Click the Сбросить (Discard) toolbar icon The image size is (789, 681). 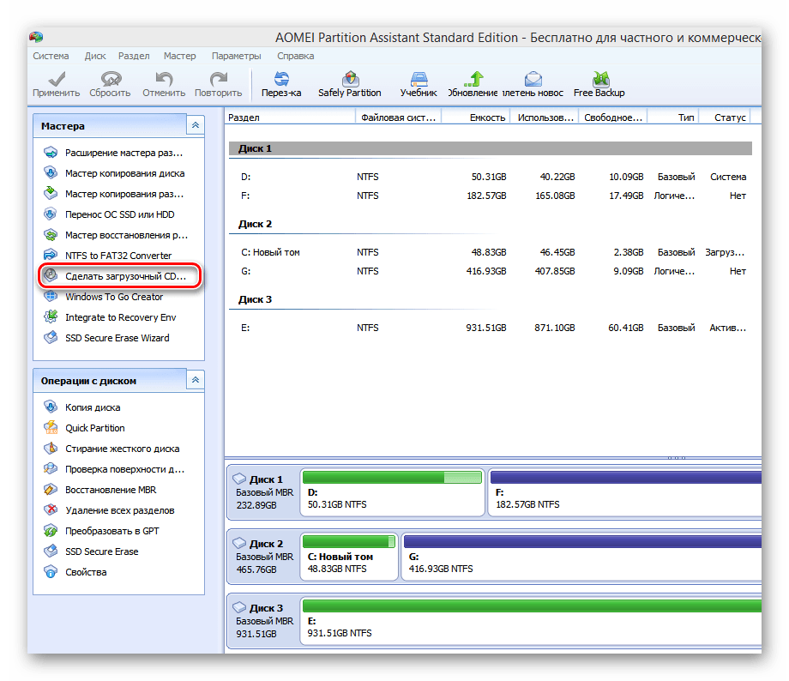pos(110,82)
